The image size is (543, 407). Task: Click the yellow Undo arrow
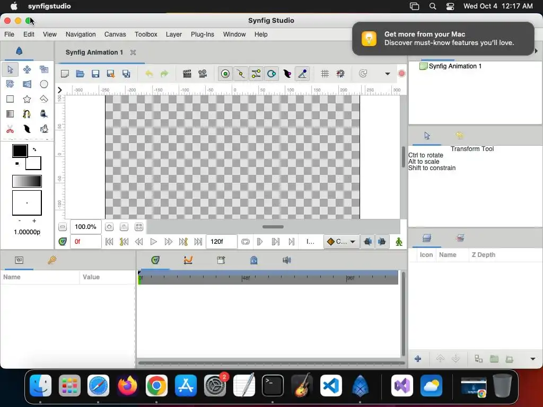pos(149,74)
